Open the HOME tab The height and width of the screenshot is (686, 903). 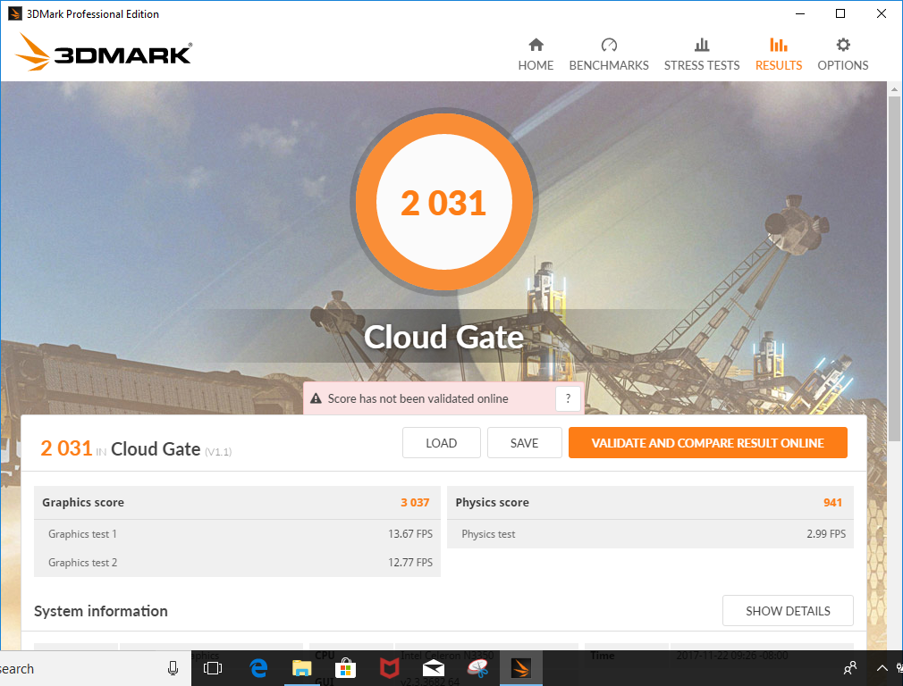click(x=536, y=54)
